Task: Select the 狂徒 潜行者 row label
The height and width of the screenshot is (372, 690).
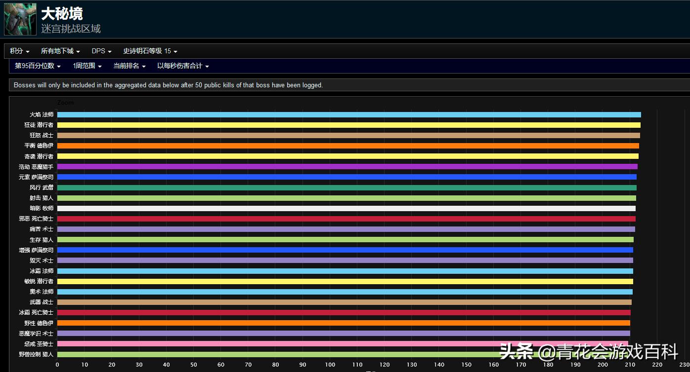Action: [39, 125]
